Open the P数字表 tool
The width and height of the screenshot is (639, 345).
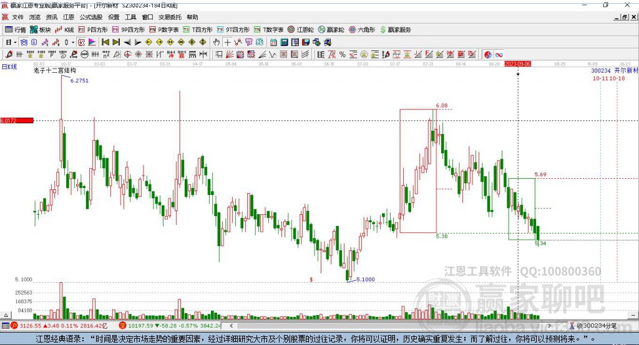[x=164, y=30]
